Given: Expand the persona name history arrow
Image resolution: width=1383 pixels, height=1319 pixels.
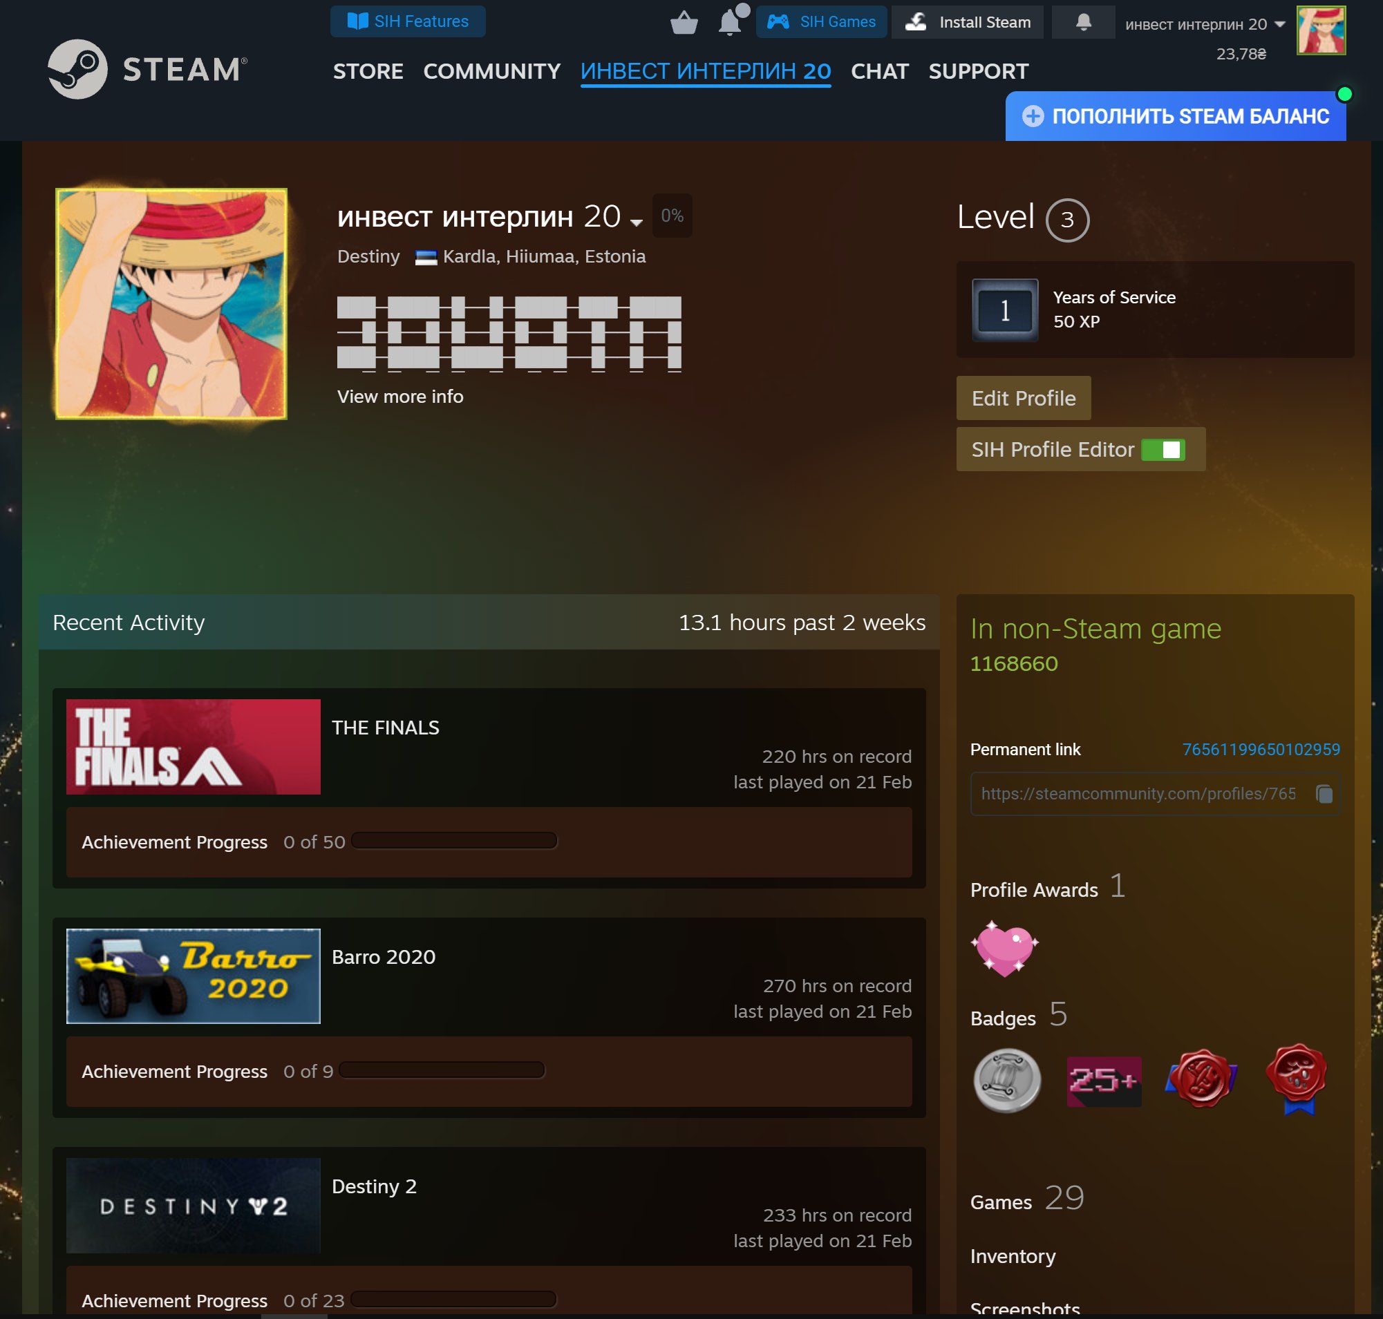Looking at the screenshot, I should tap(637, 223).
